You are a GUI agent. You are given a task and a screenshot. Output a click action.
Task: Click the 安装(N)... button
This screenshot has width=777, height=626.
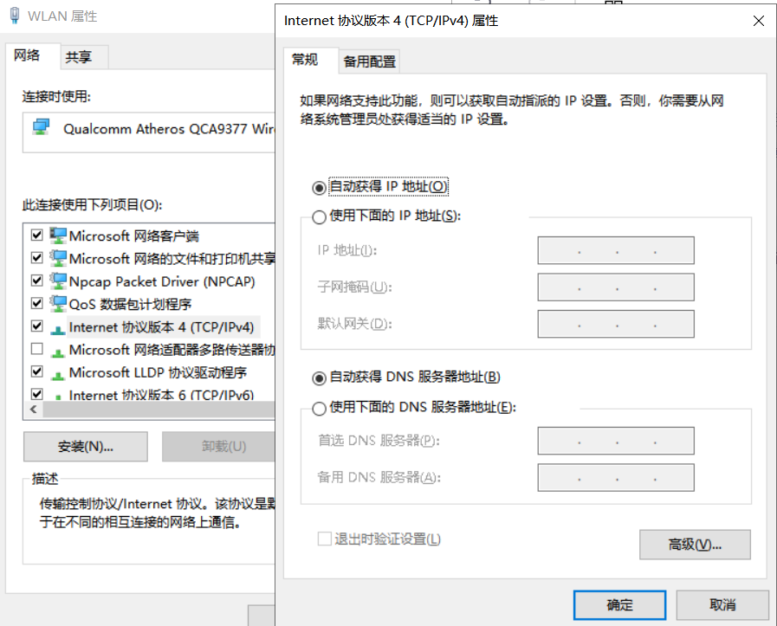[86, 447]
